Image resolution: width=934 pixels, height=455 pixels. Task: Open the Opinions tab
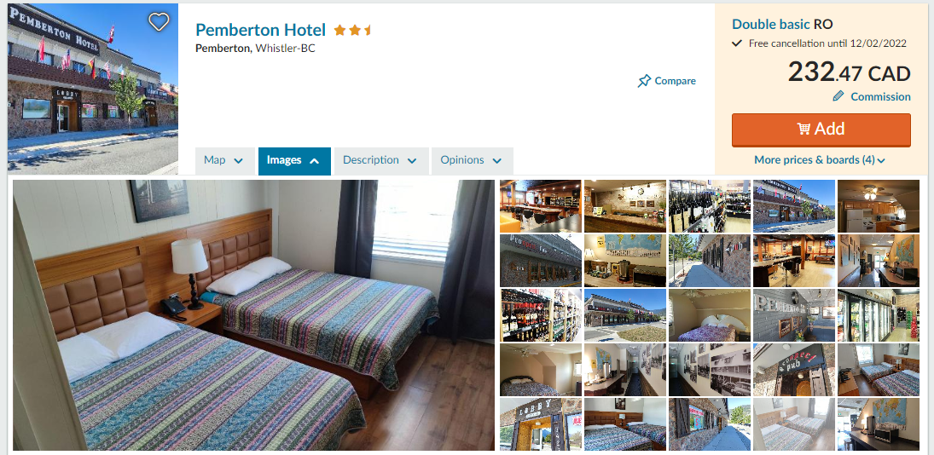click(472, 160)
